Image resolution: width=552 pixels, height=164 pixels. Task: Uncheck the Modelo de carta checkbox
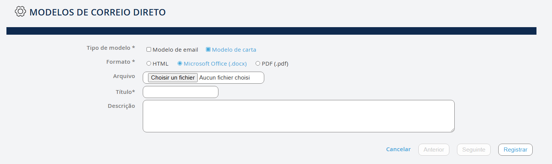[208, 49]
